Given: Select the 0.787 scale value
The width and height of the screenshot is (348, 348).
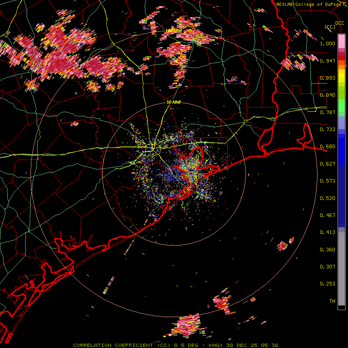Looking at the screenshot, I should pos(328,112).
